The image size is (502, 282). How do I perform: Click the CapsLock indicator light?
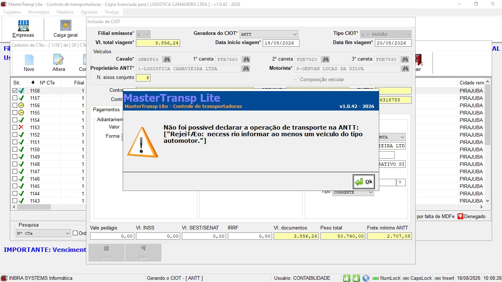406,278
